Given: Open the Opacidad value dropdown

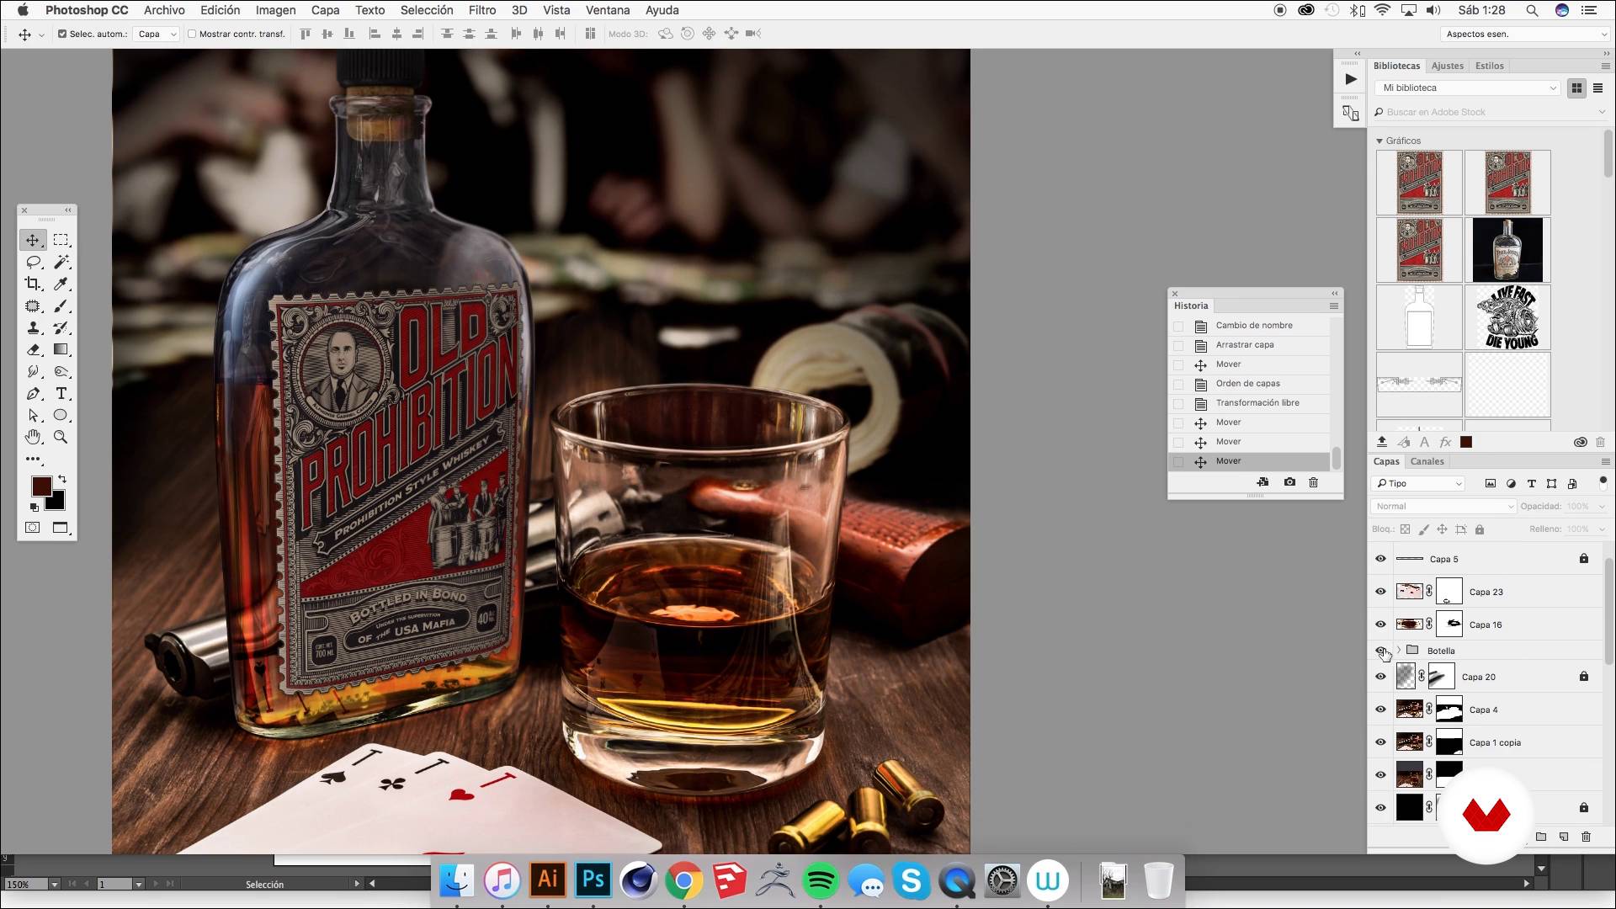Looking at the screenshot, I should coord(1601,506).
